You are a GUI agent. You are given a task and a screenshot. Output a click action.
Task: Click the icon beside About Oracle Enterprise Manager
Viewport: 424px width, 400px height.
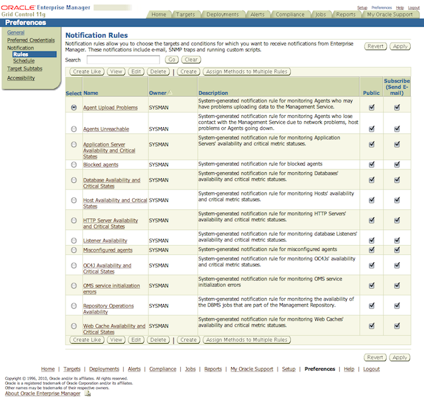tap(87, 393)
